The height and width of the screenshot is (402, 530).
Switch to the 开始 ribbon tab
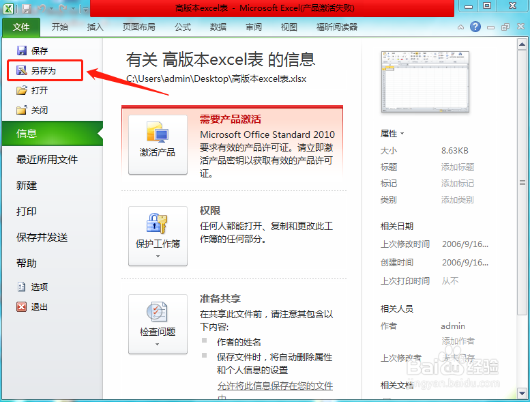coord(60,27)
